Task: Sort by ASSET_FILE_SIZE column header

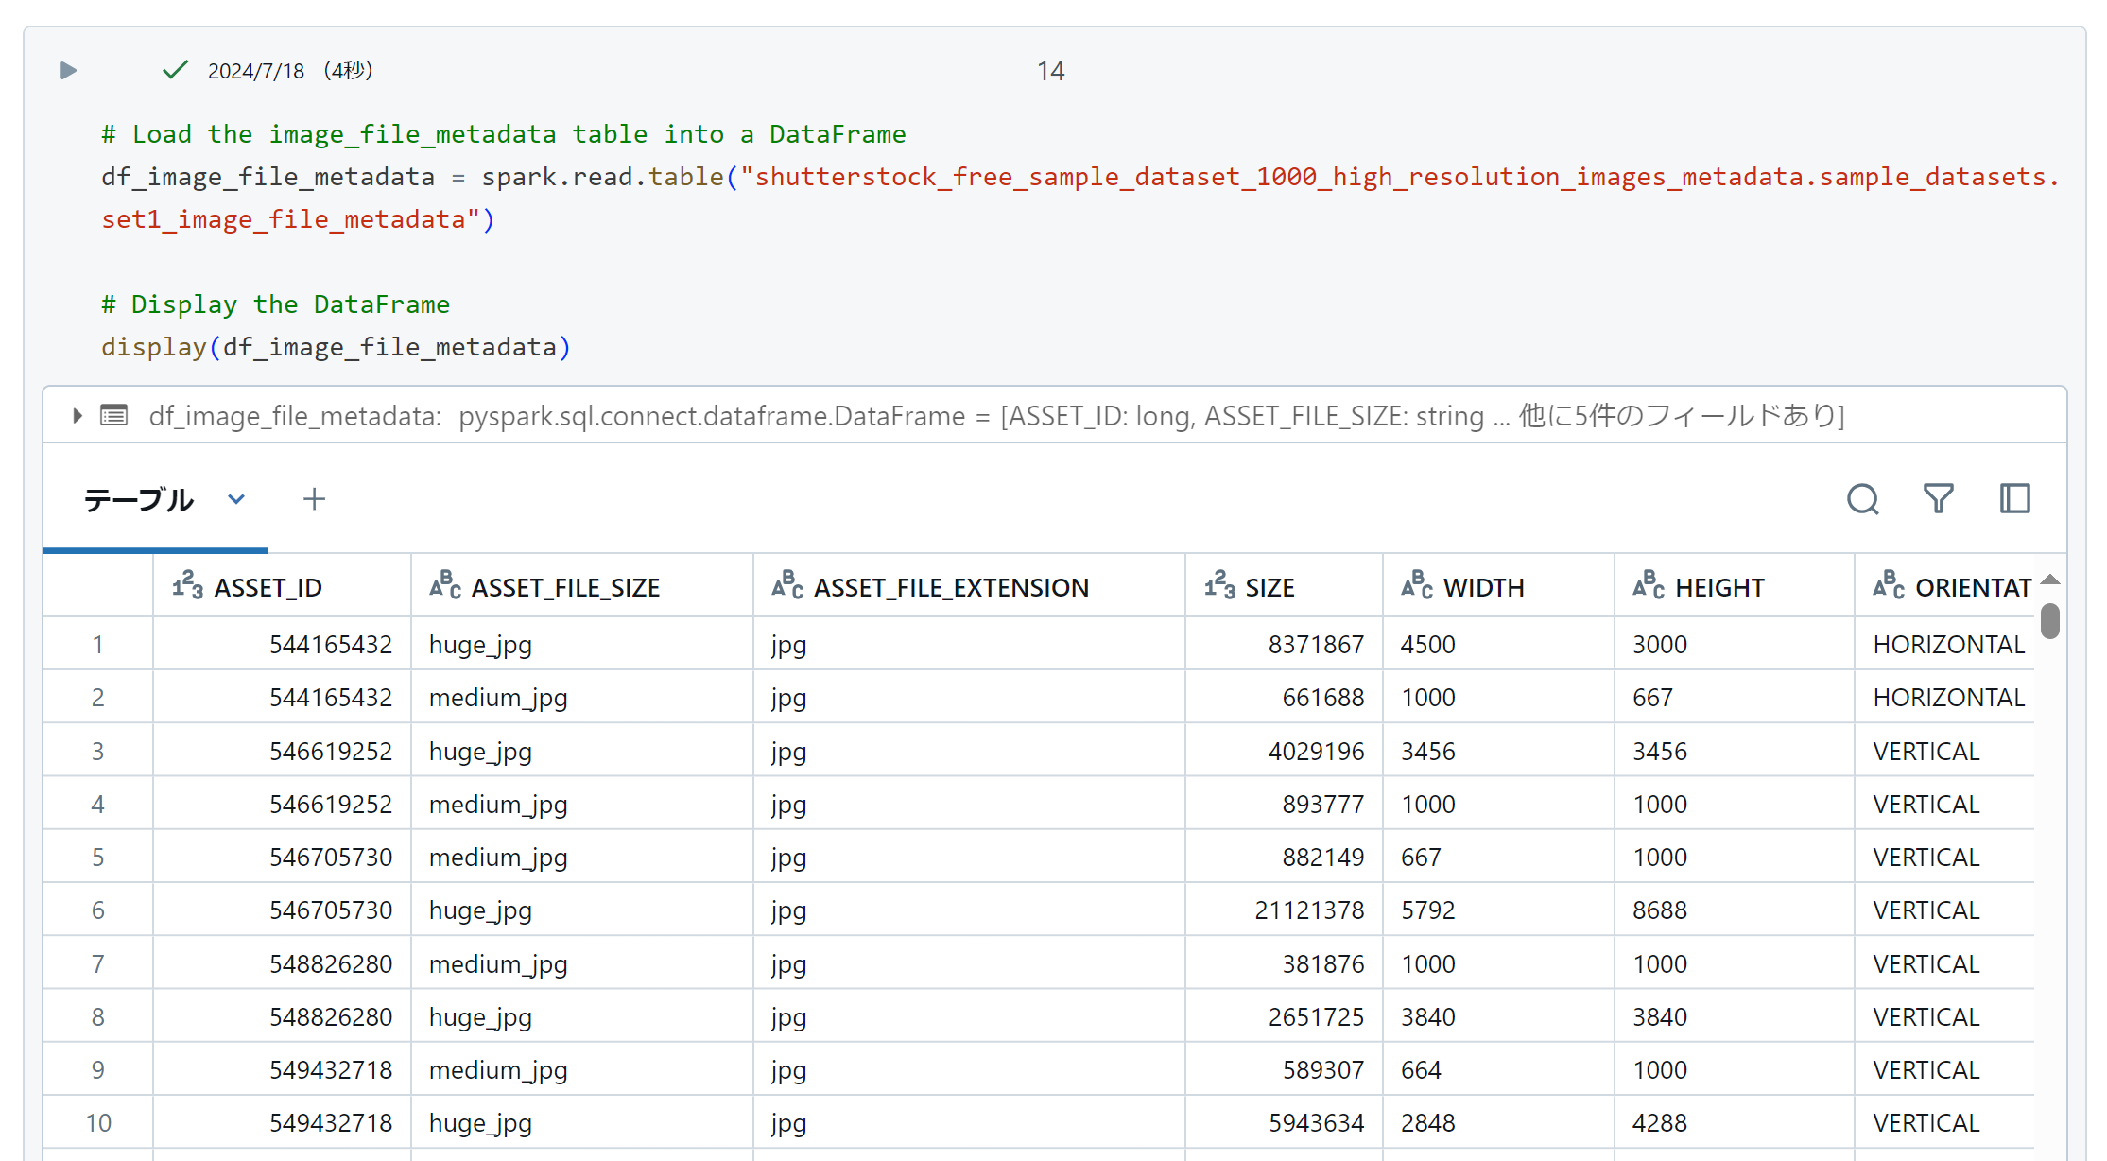Action: coord(565,588)
